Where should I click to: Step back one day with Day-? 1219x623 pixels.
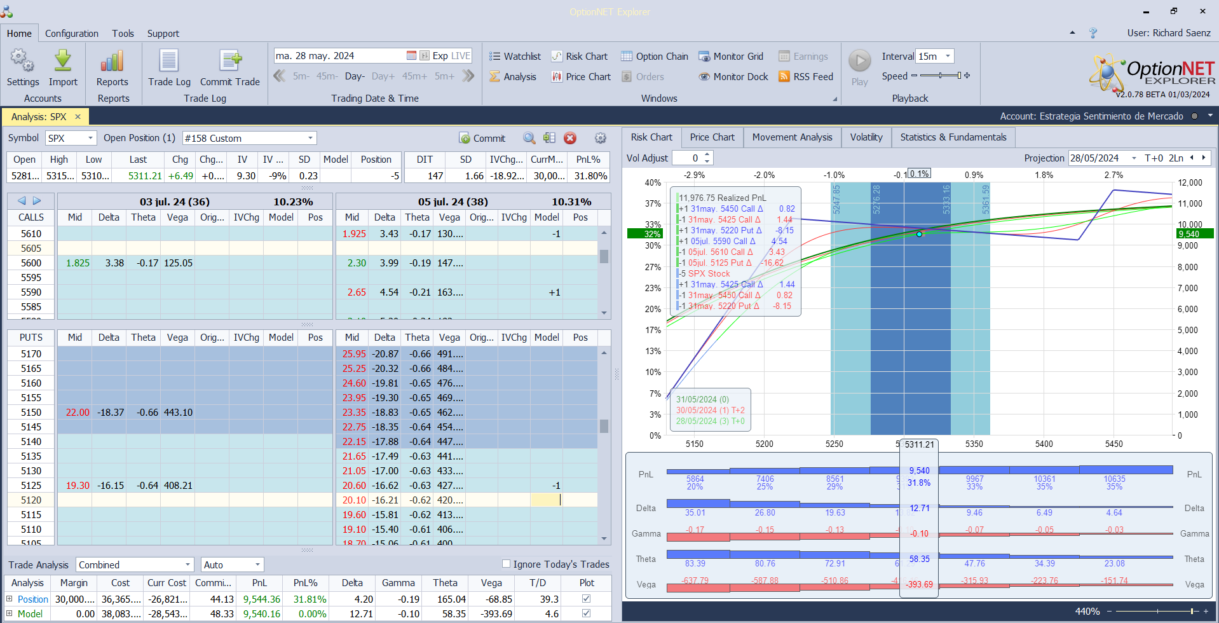pyautogui.click(x=355, y=76)
